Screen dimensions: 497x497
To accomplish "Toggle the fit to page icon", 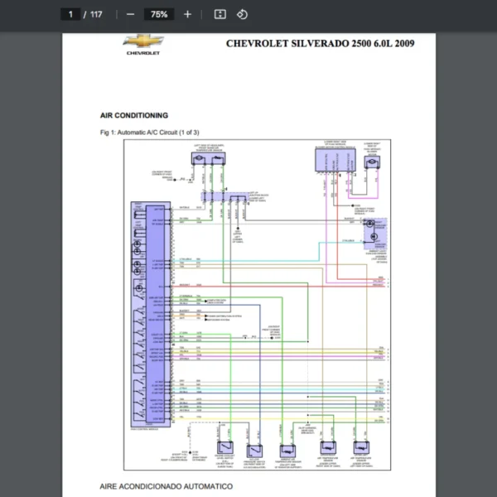I will pos(220,14).
